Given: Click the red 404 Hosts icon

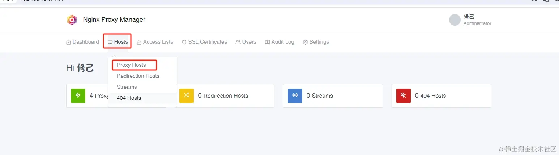Looking at the screenshot, I should [x=404, y=96].
